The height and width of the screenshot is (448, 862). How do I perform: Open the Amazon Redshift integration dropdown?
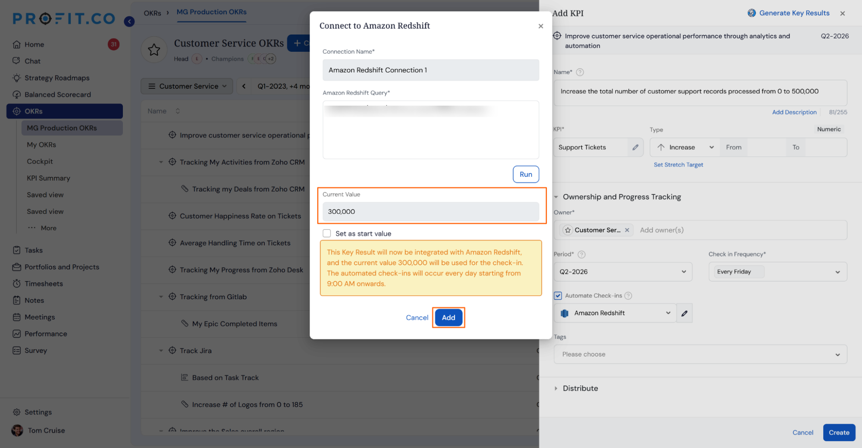point(615,313)
